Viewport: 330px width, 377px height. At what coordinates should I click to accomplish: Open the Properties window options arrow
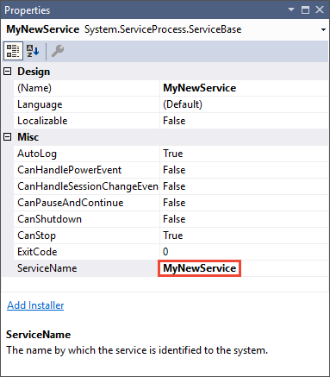click(x=291, y=9)
